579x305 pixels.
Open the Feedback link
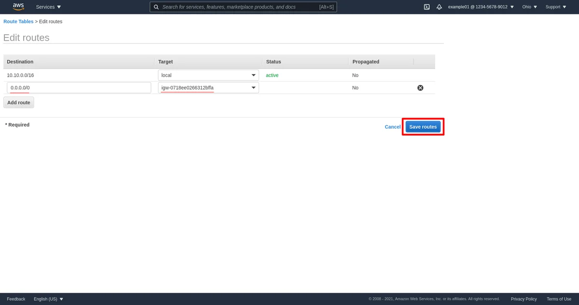[16, 299]
